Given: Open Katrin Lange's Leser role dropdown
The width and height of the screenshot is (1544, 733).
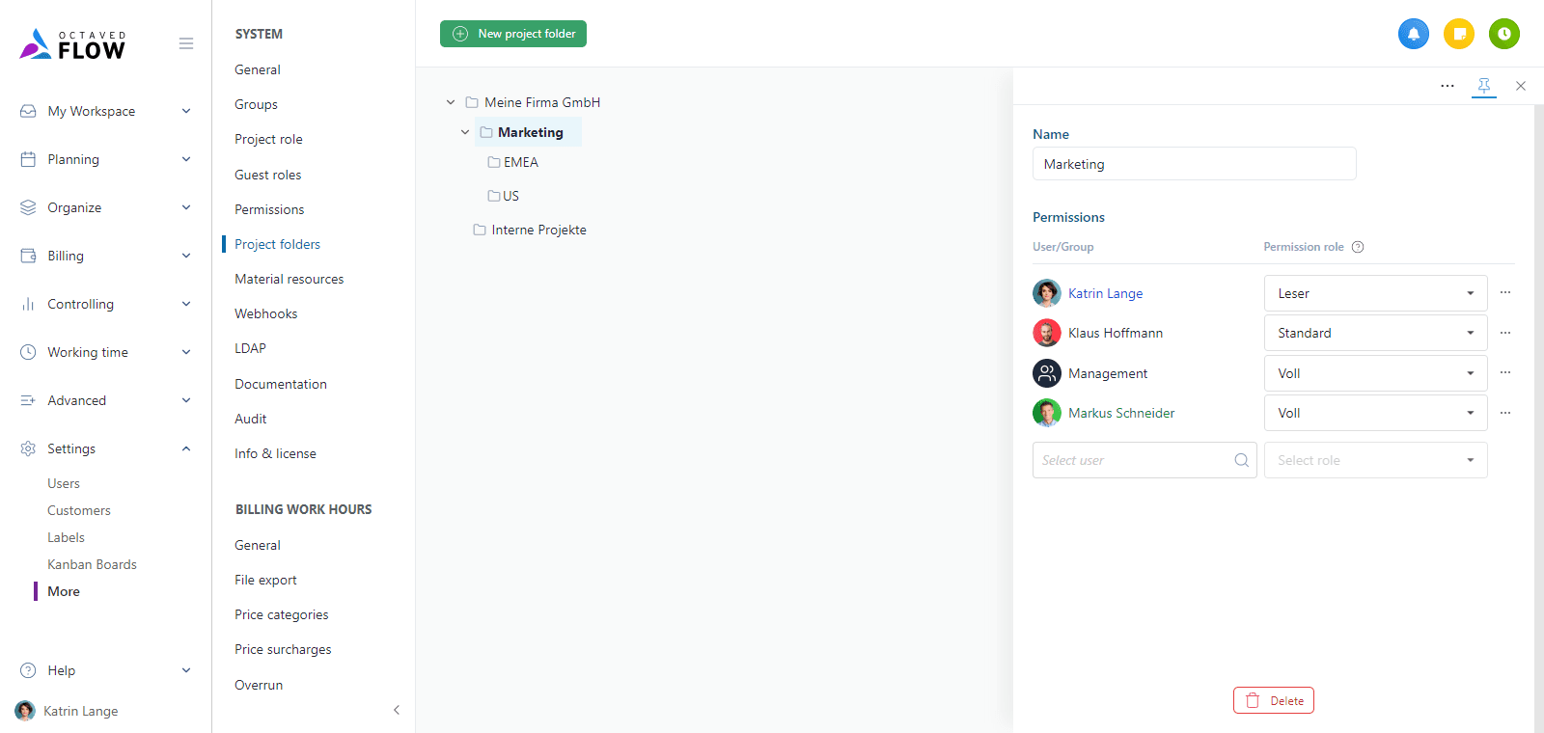Looking at the screenshot, I should point(1374,293).
